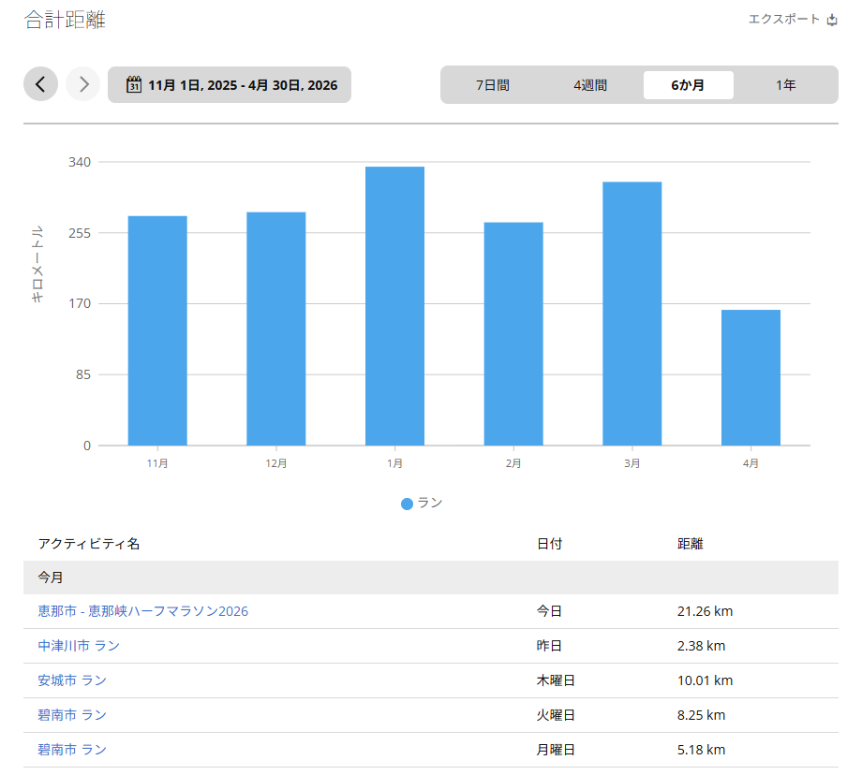Click the 10.01 km distance value
This screenshot has width=862, height=775.
(705, 680)
